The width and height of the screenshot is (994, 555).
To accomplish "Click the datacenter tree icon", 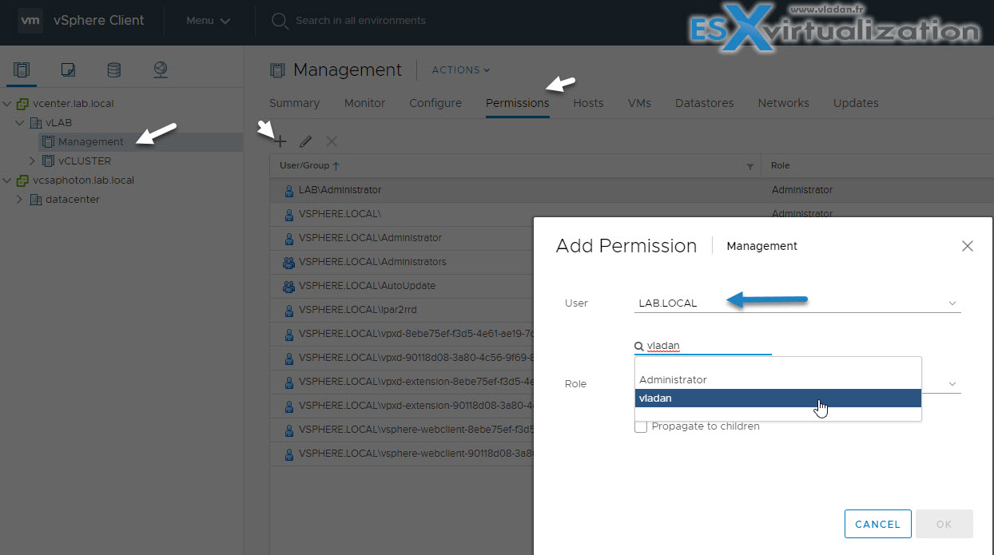I will click(x=36, y=200).
